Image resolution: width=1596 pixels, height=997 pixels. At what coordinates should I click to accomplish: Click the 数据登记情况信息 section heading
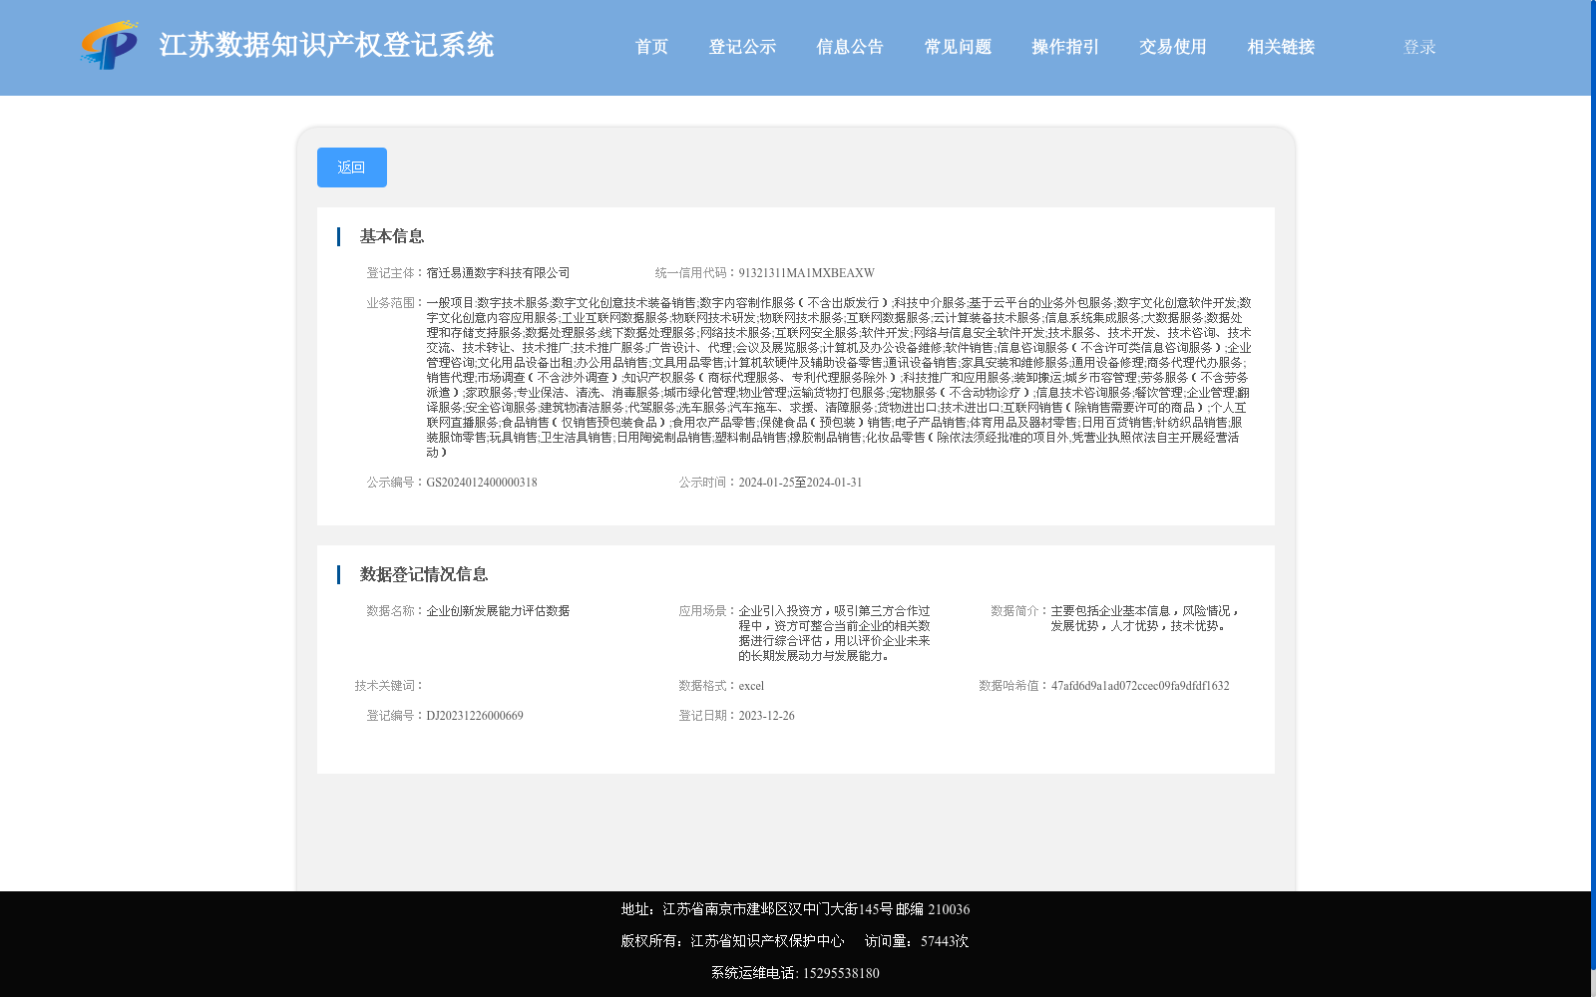424,574
